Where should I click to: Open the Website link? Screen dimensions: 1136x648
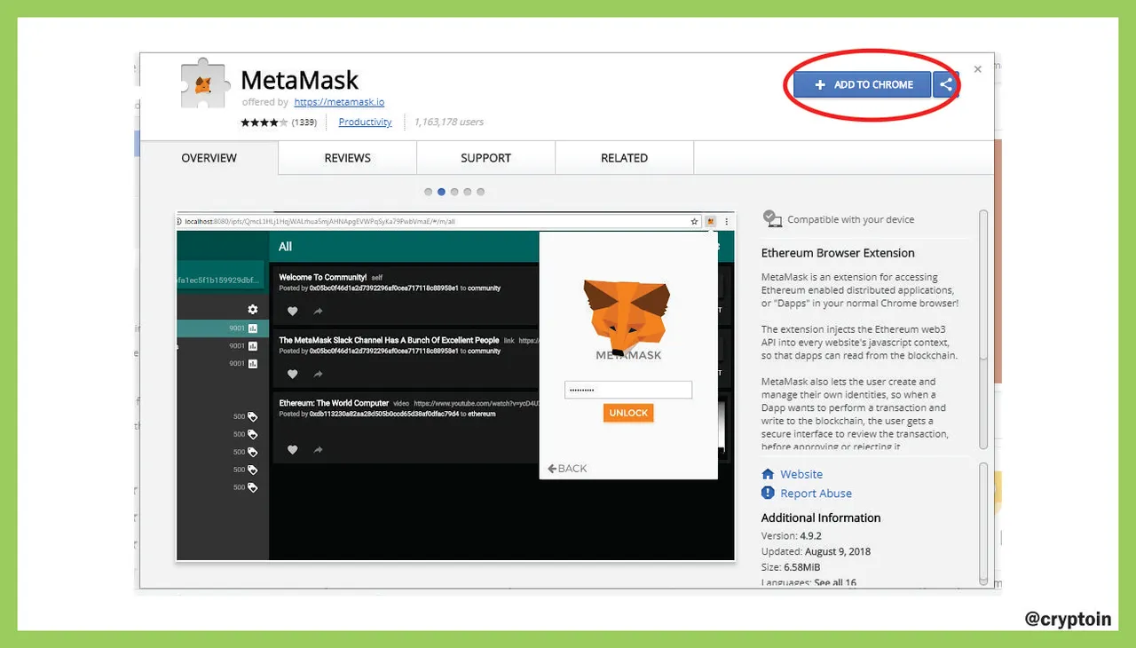[801, 474]
